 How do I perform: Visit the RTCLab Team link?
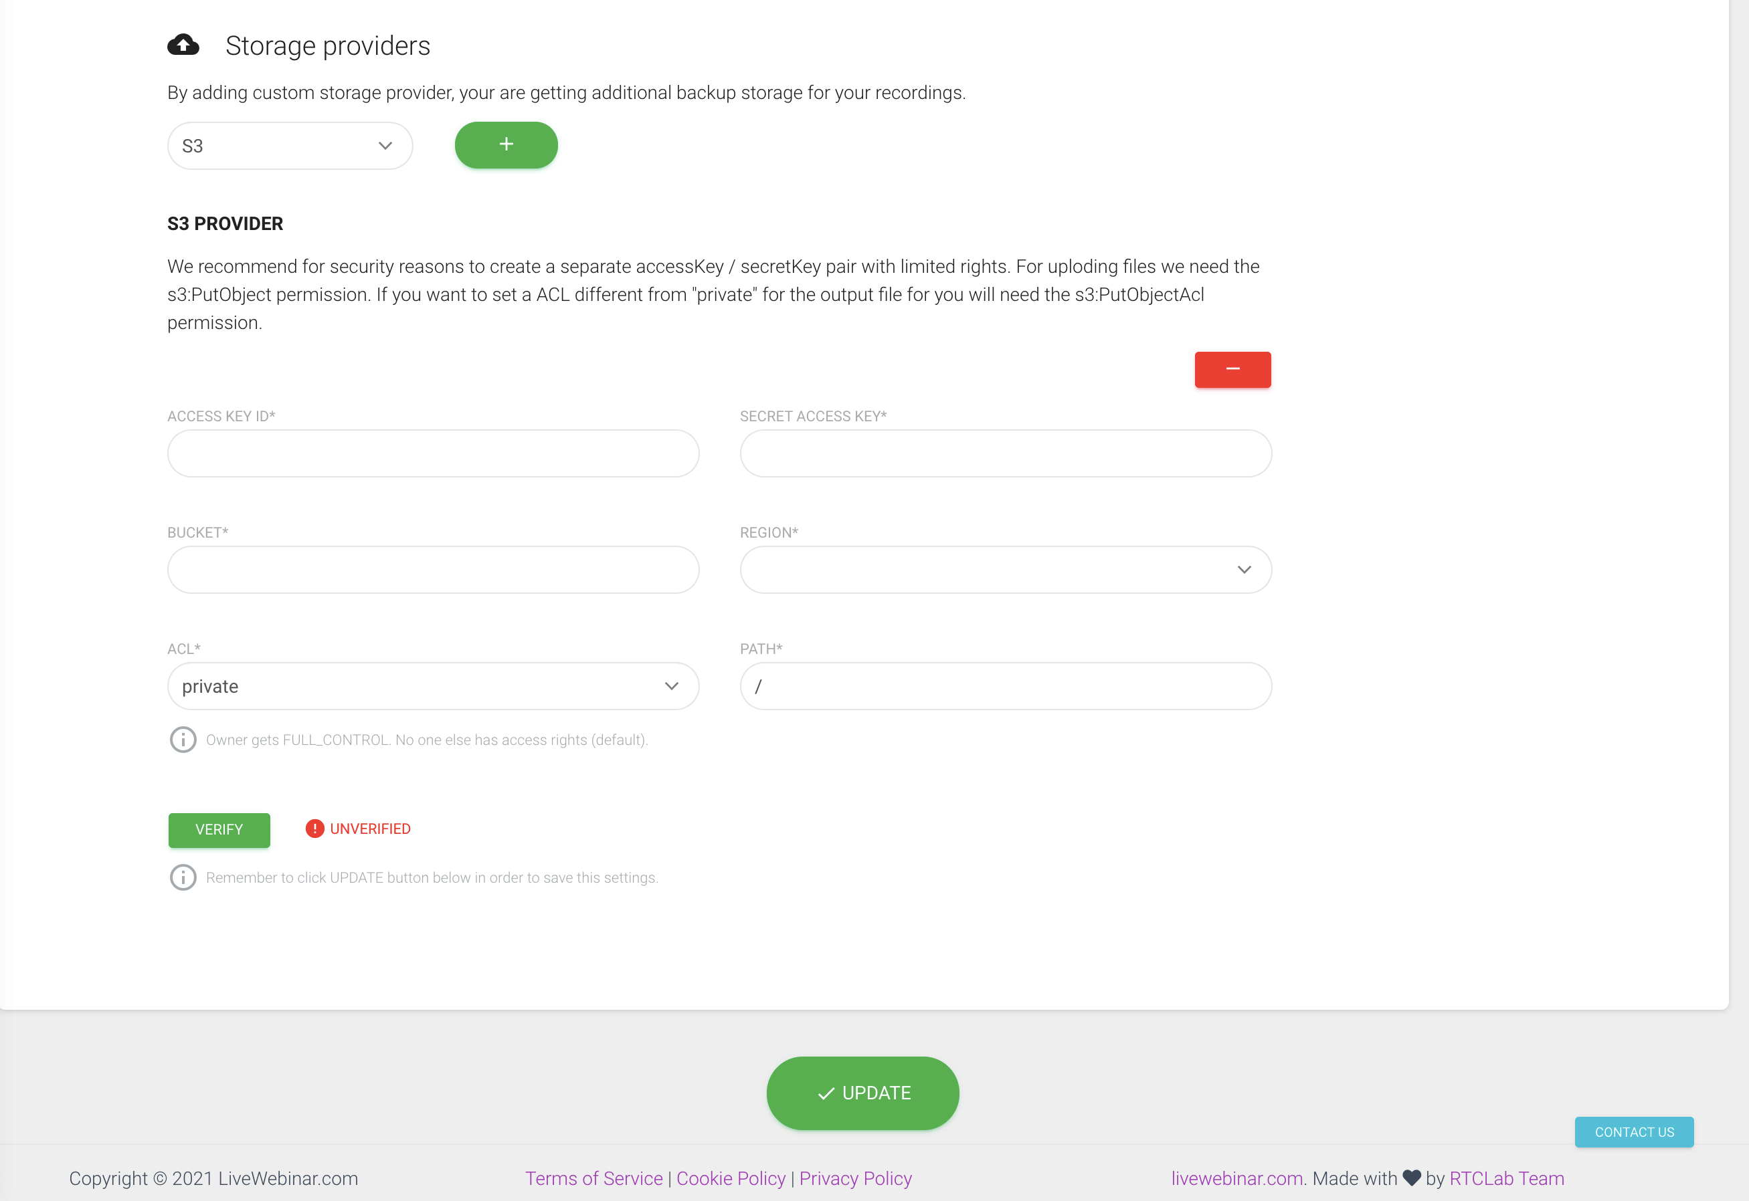1506,1178
